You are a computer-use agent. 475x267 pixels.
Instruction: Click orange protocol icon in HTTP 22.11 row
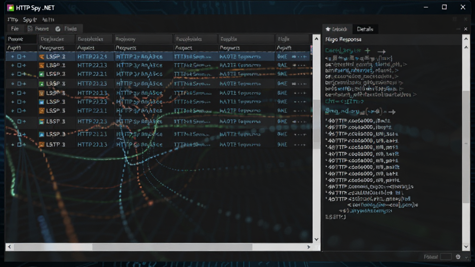tap(41, 111)
